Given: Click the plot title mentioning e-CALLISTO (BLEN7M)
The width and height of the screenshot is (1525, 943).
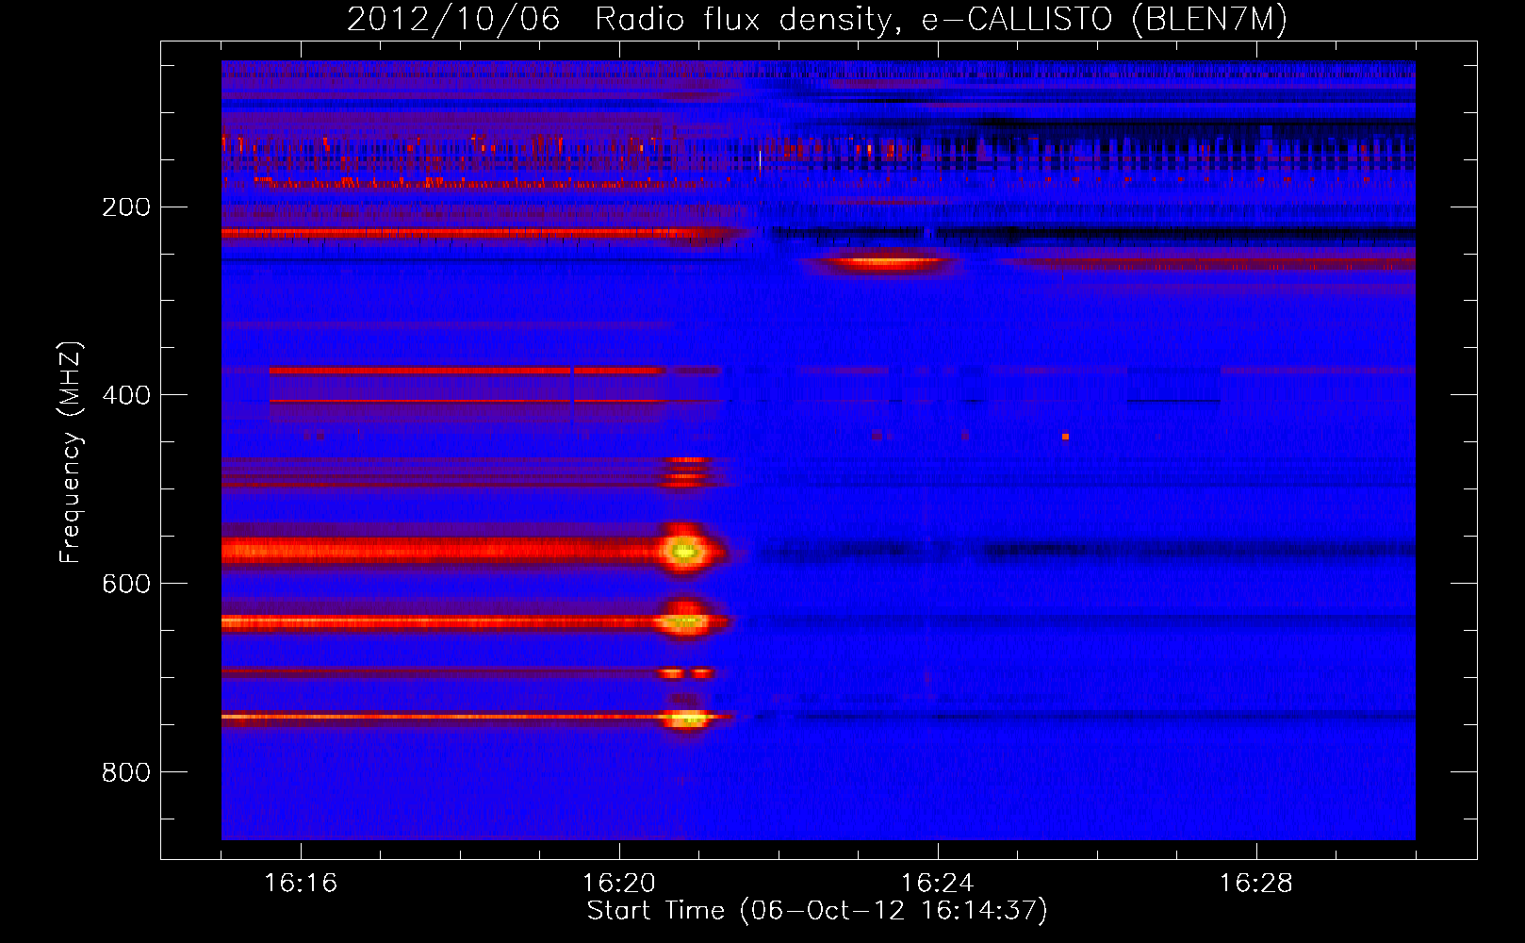Looking at the screenshot, I should pos(817,19).
